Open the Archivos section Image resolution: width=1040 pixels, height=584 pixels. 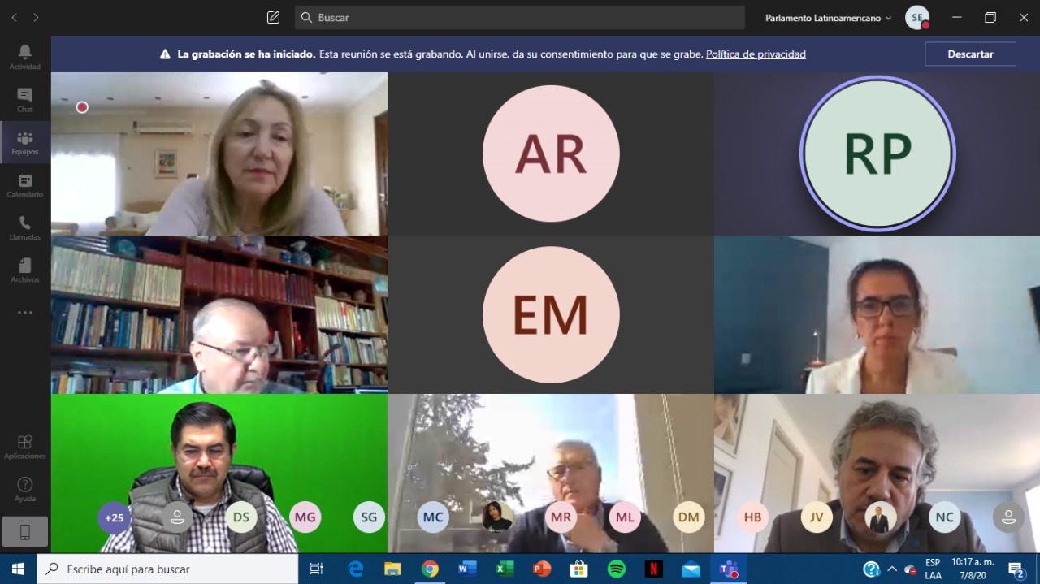(x=25, y=270)
